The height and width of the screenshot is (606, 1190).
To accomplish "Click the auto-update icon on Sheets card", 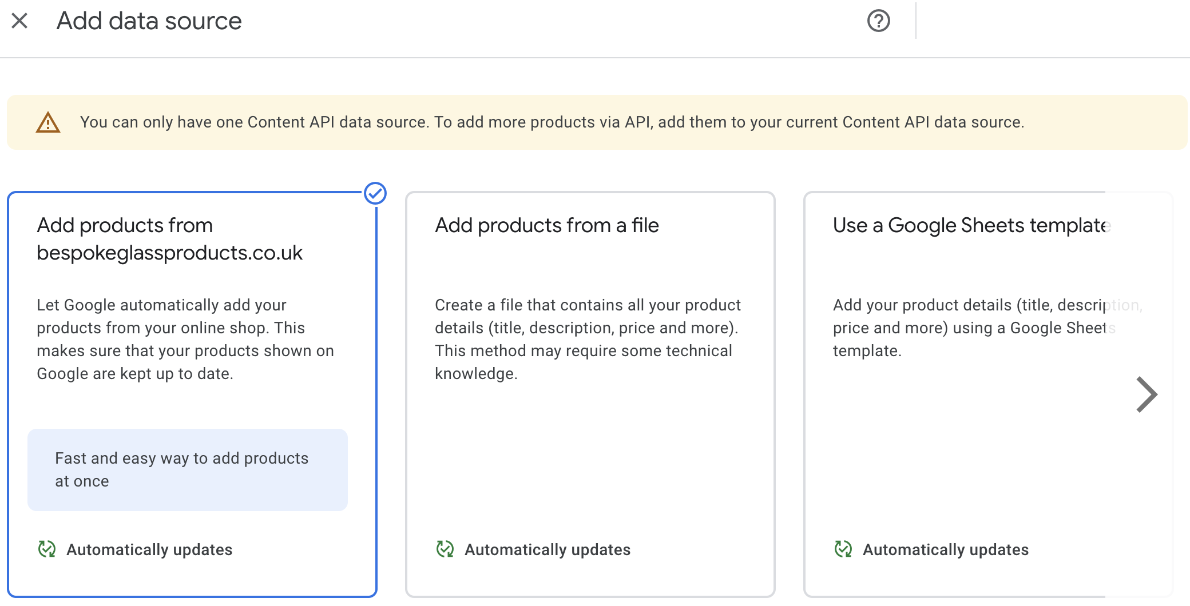I will coord(843,549).
